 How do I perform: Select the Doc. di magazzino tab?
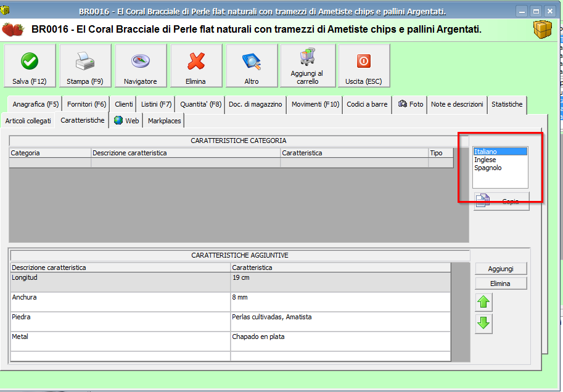coord(255,104)
